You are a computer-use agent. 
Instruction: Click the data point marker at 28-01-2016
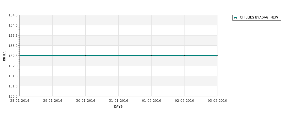pyautogui.click(x=20, y=56)
